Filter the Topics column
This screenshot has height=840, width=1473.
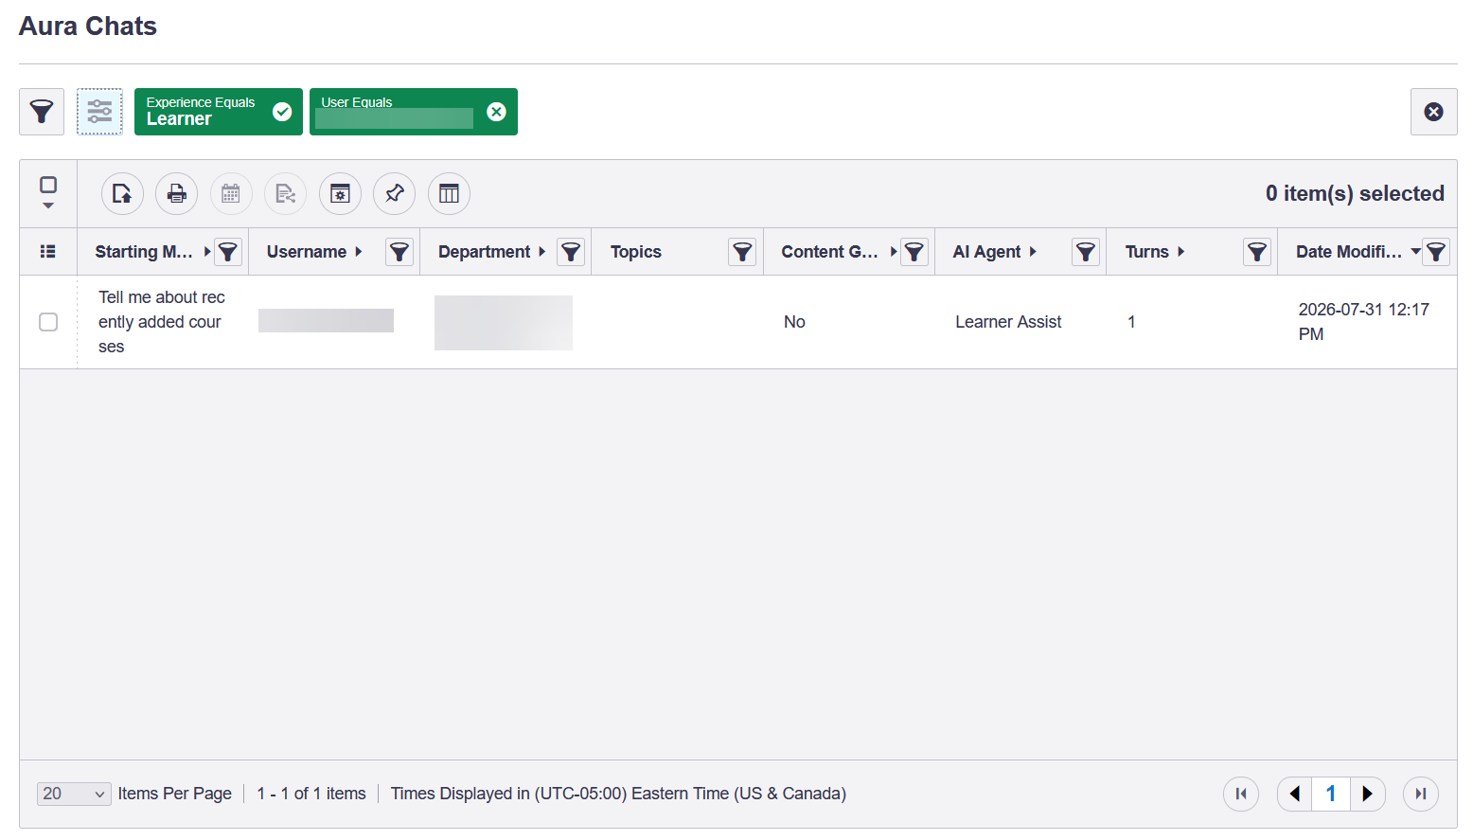[742, 252]
